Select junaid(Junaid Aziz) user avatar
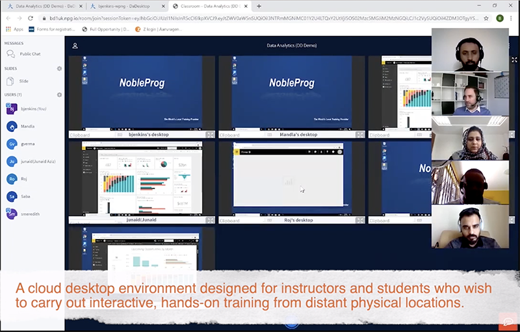The width and height of the screenshot is (520, 332). [12, 161]
